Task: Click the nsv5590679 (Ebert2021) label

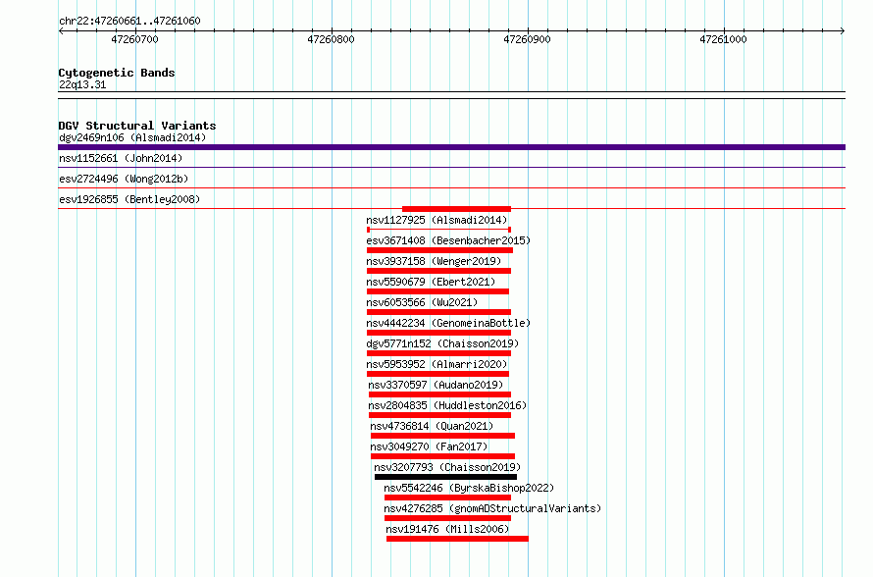Action: point(431,282)
